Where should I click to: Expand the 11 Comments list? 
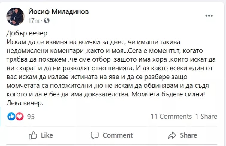[171, 117]
